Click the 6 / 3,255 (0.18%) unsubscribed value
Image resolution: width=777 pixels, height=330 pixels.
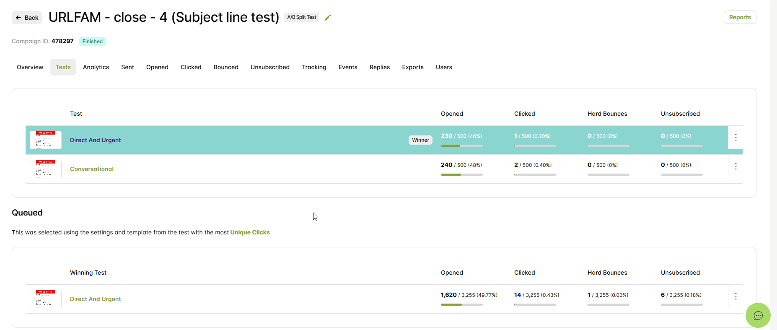pos(681,295)
